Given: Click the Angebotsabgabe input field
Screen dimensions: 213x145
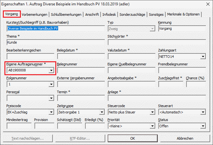Looking at the screenshot, I should [131, 84].
